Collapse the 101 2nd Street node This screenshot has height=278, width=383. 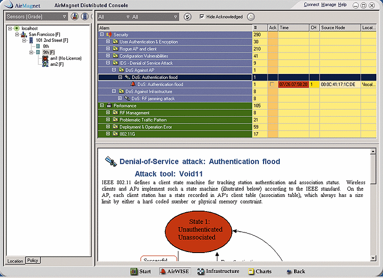(24, 40)
